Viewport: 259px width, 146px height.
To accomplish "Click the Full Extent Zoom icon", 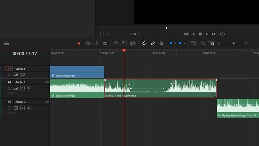I will (193, 43).
